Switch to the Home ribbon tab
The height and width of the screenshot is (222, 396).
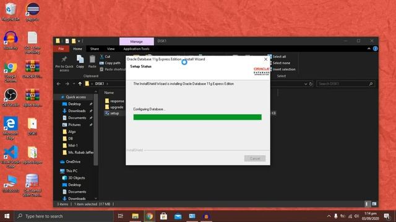coord(77,49)
